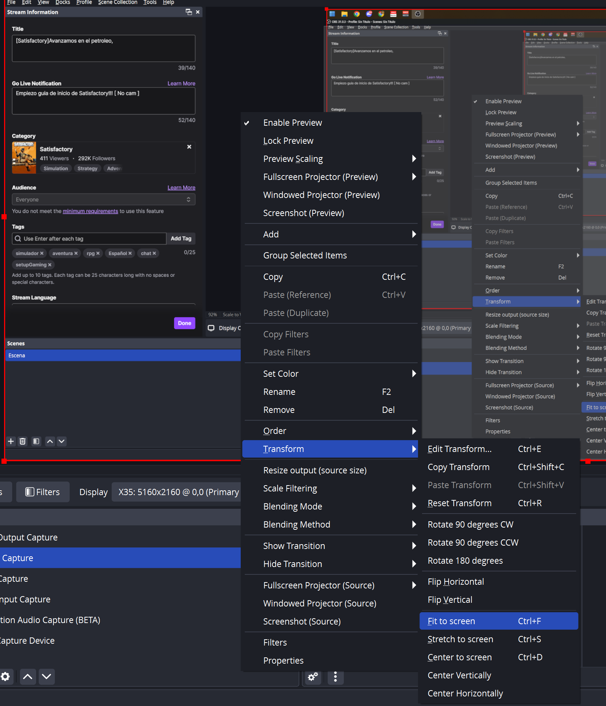Expand the Scale Filtering submenu
Viewport: 606px width, 706px height.
(330, 488)
